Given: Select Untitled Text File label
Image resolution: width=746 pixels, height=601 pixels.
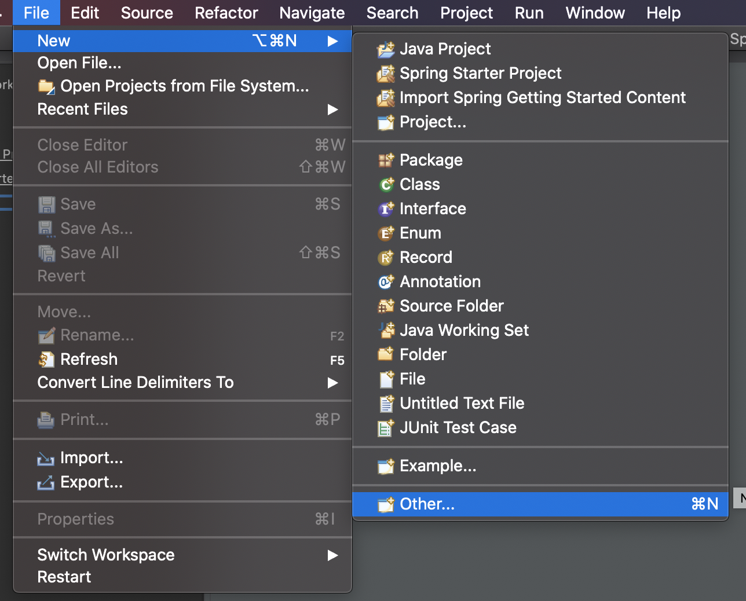Looking at the screenshot, I should 462,404.
